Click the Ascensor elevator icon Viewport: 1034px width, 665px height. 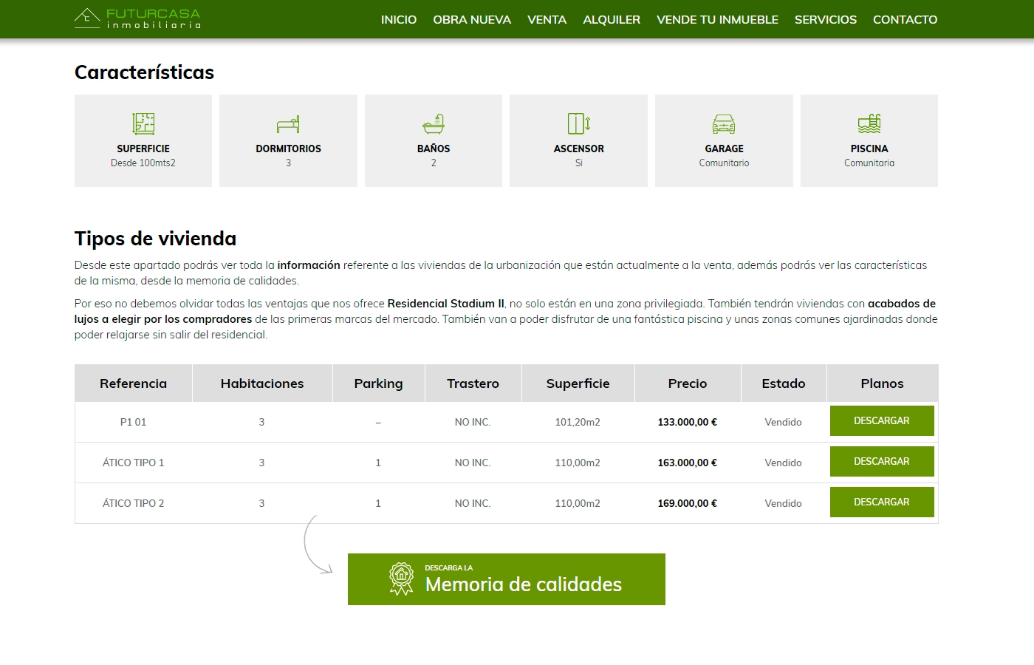[579, 123]
